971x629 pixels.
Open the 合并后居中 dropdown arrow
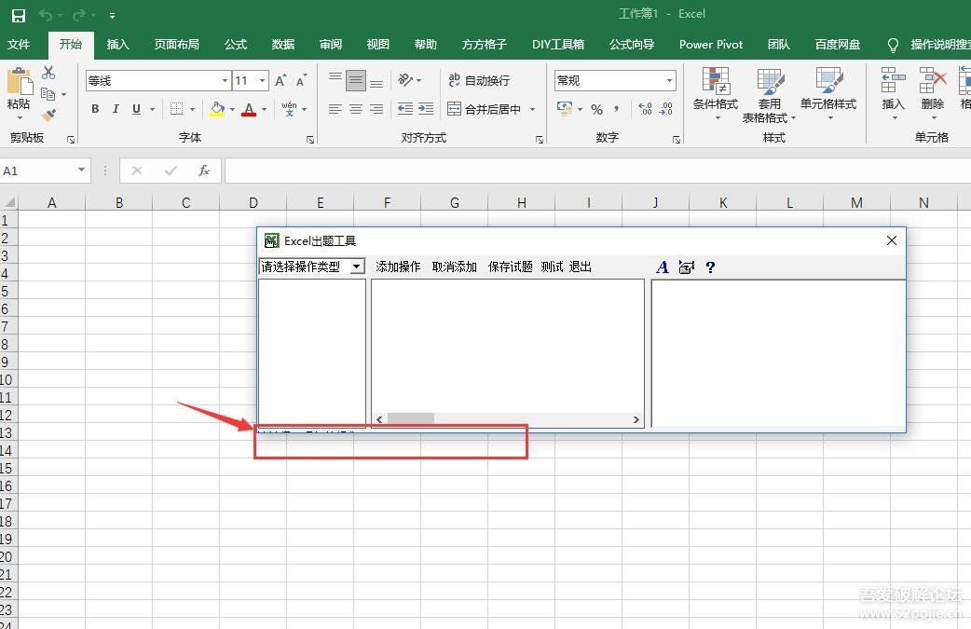[x=533, y=110]
